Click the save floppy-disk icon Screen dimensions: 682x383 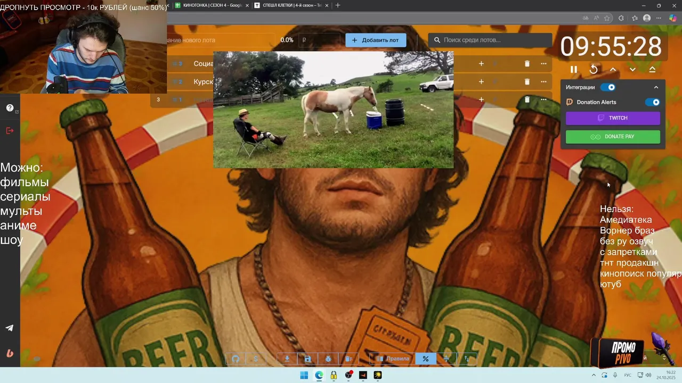(307, 359)
